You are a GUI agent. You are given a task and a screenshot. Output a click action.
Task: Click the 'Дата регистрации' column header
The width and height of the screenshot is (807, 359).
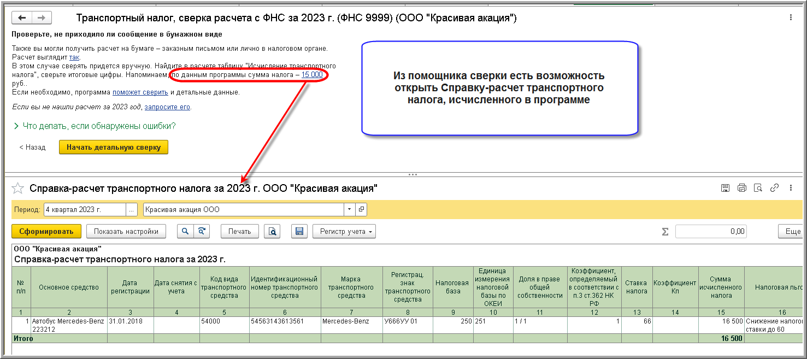pos(131,287)
